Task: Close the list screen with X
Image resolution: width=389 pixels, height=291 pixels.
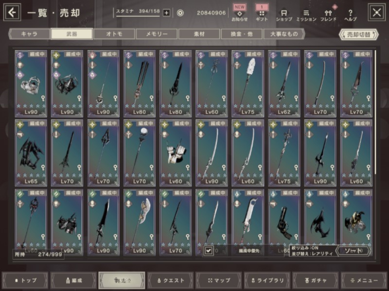Action: coord(376,12)
